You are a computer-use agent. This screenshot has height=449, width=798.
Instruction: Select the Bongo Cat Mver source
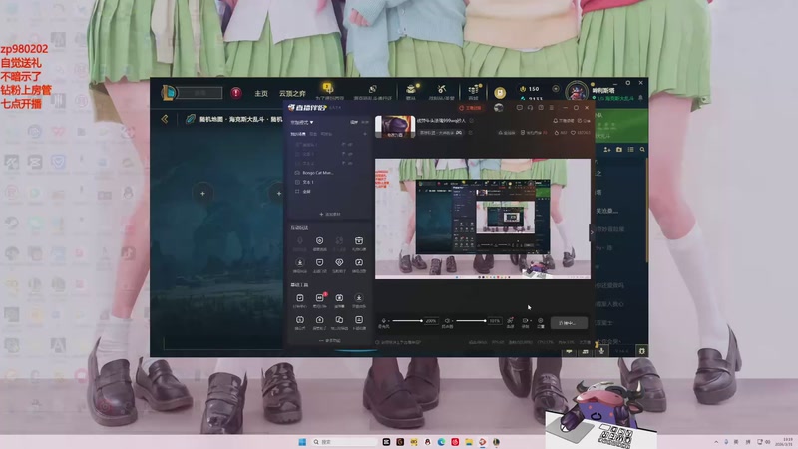pyautogui.click(x=314, y=173)
